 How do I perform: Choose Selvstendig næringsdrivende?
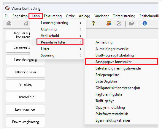click(121, 68)
